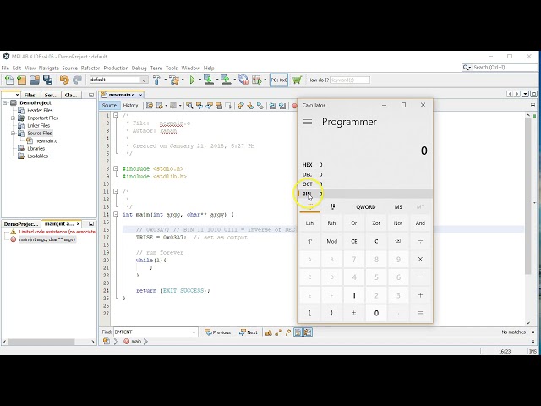Open the Find text history dropdown

[194, 332]
